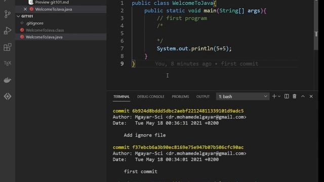Image resolution: width=324 pixels, height=182 pixels.
Task: Open WelcomeToJava.java in the GIT101 folder
Action: point(44,37)
